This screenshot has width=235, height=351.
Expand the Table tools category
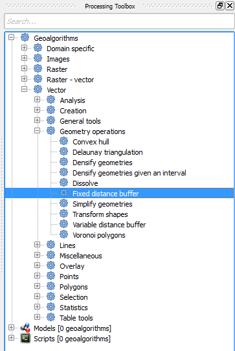click(37, 317)
